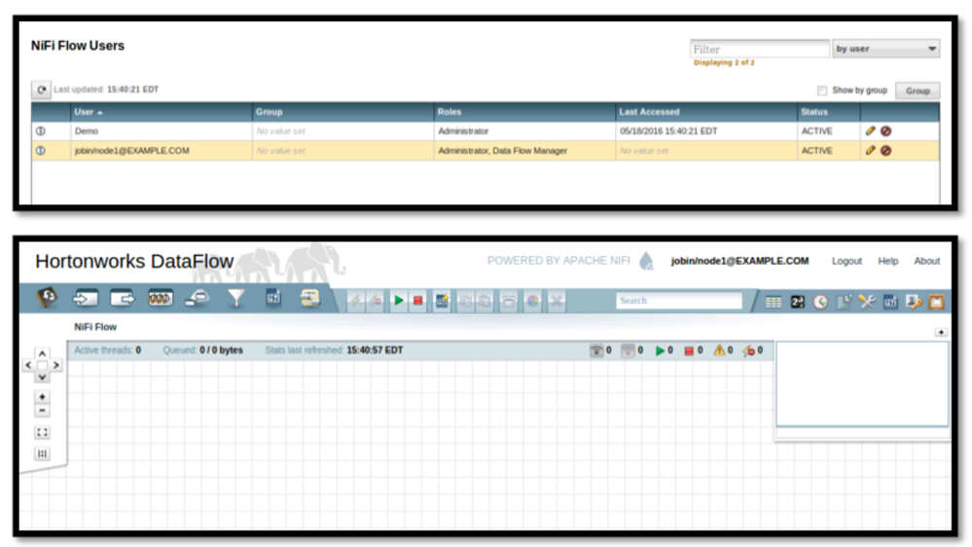Click the green Start play button
972x547 pixels.
coord(399,301)
